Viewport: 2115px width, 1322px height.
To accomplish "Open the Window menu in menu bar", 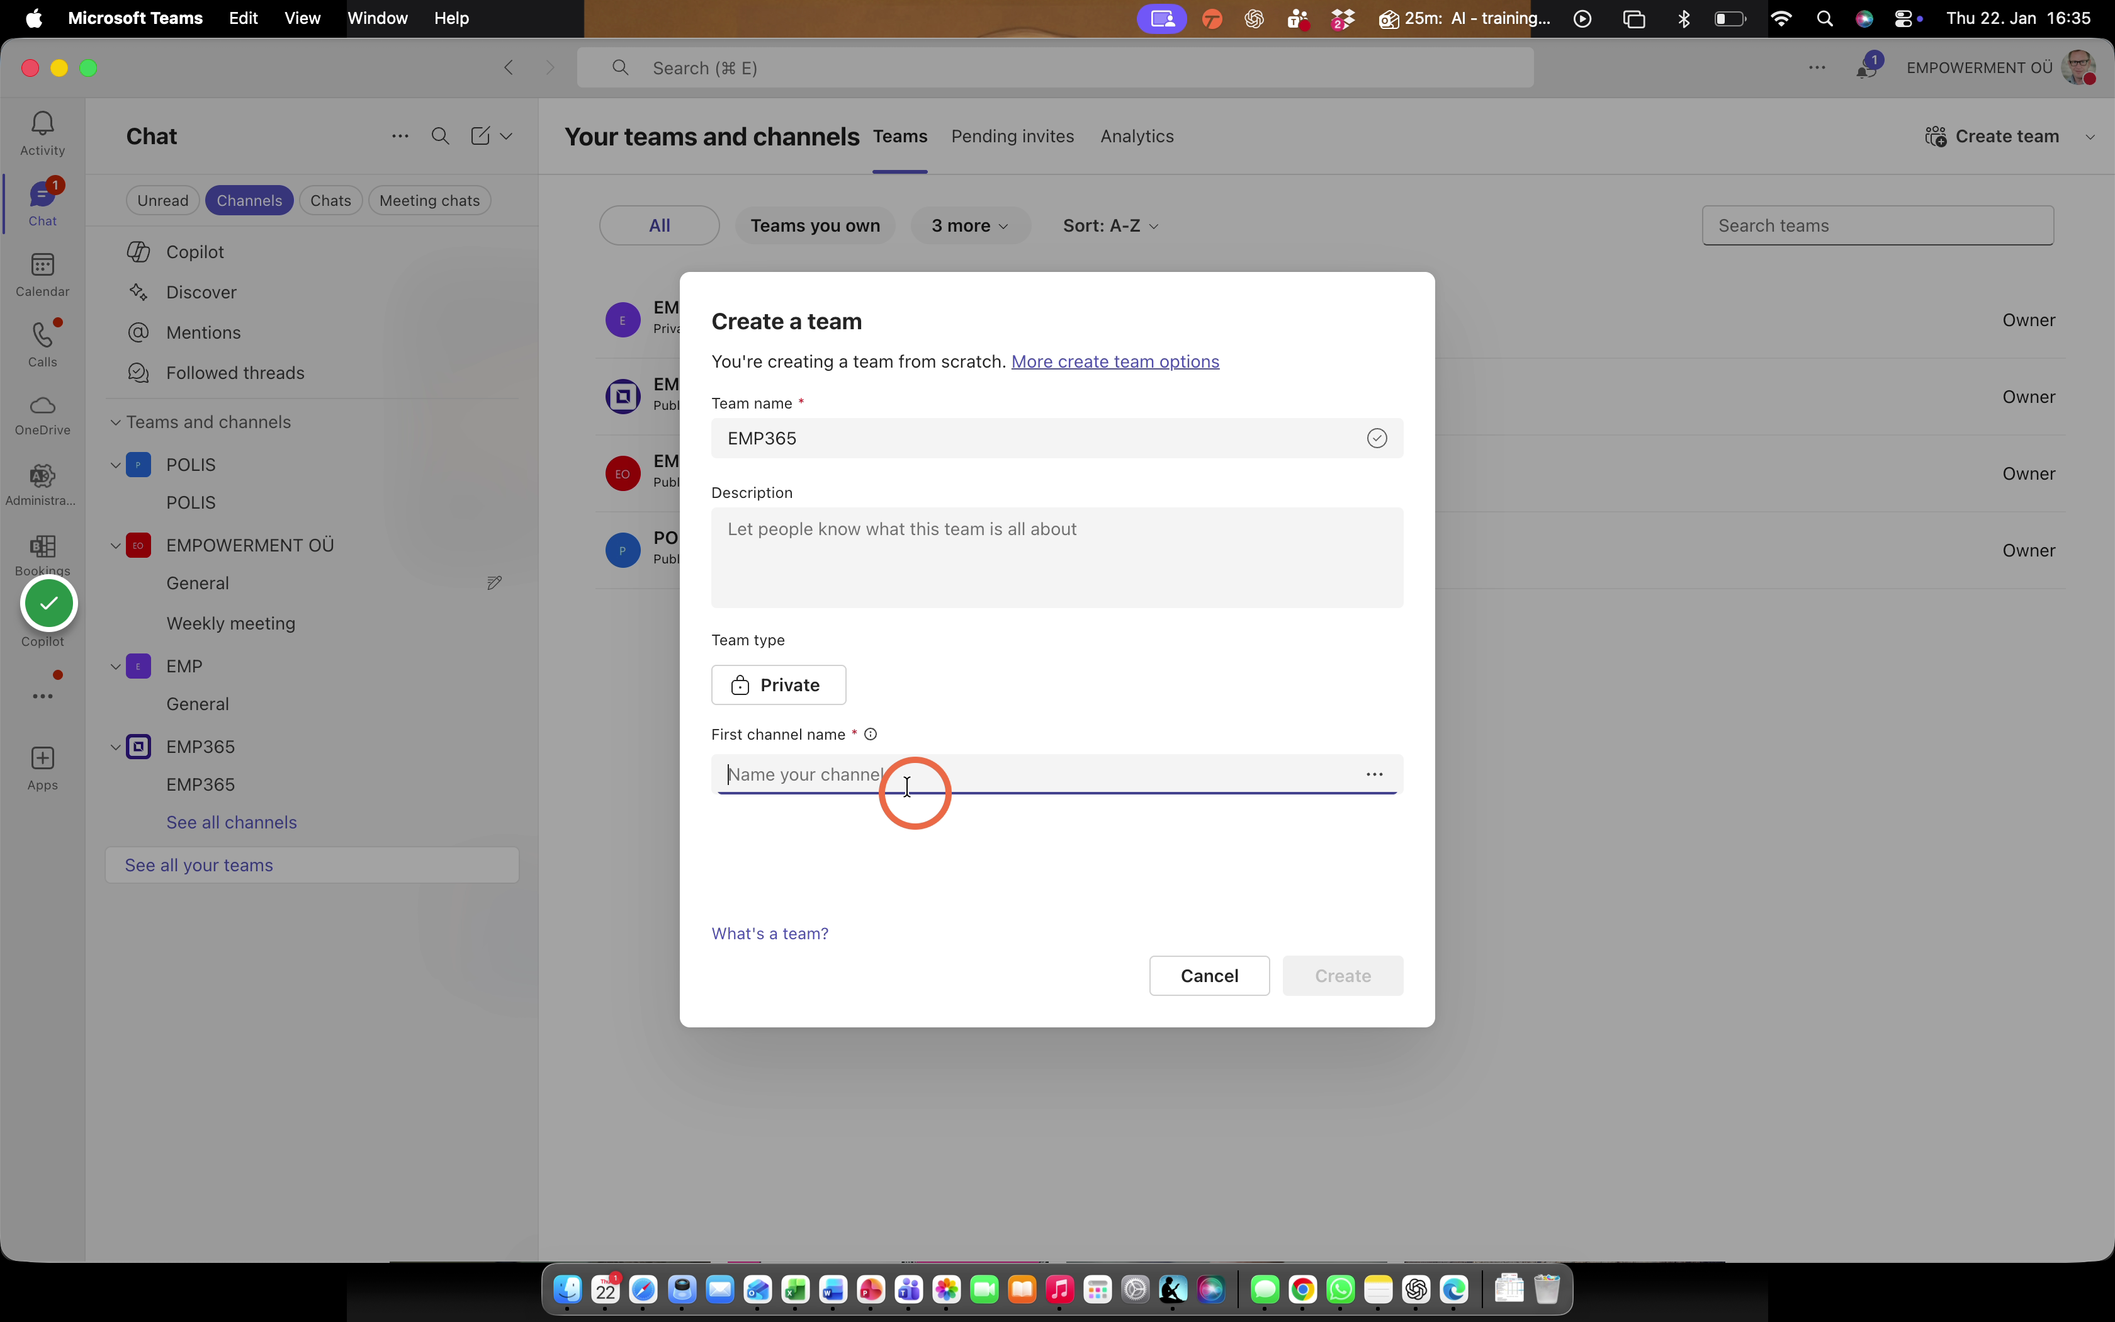I will pyautogui.click(x=376, y=18).
